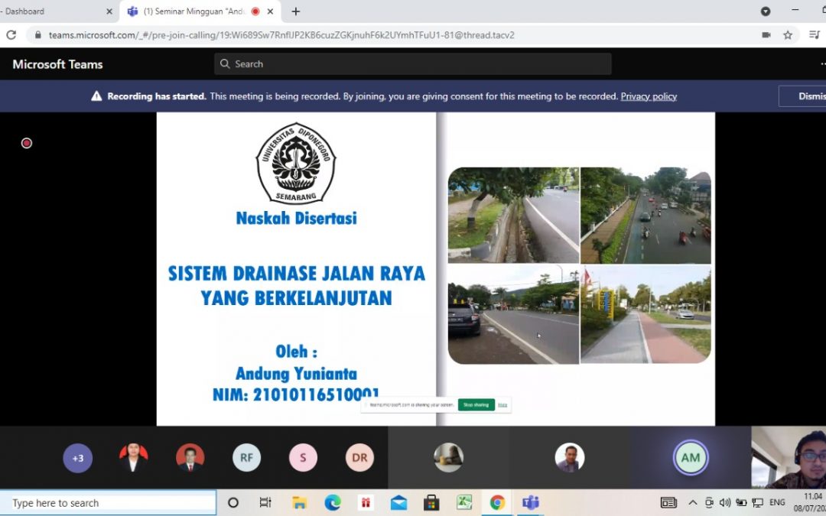Screen dimensions: 826x516
Task: Open Microsoft Edge from the taskbar
Action: [332, 502]
